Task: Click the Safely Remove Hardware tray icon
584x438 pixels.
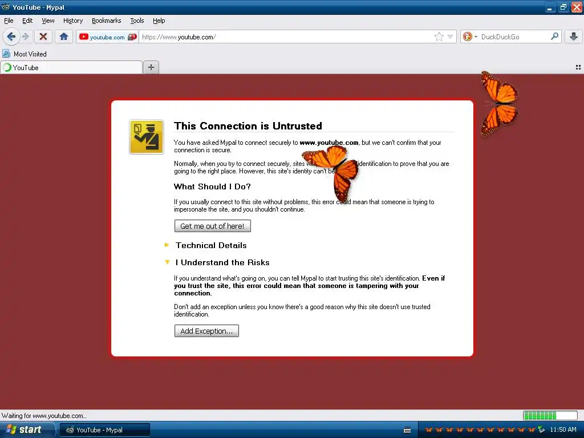Action: tap(541, 429)
